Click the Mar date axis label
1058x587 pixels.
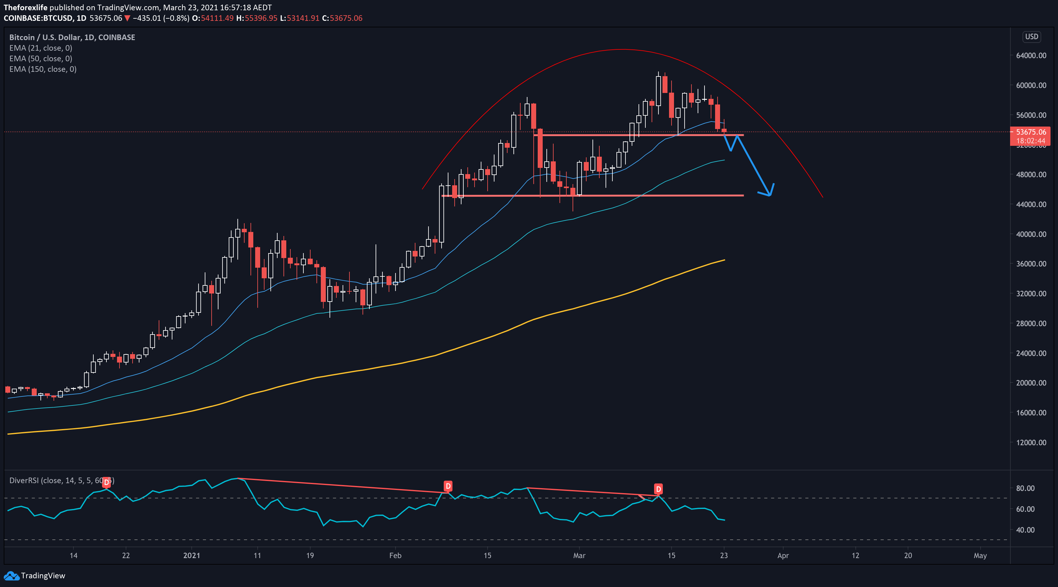click(579, 556)
